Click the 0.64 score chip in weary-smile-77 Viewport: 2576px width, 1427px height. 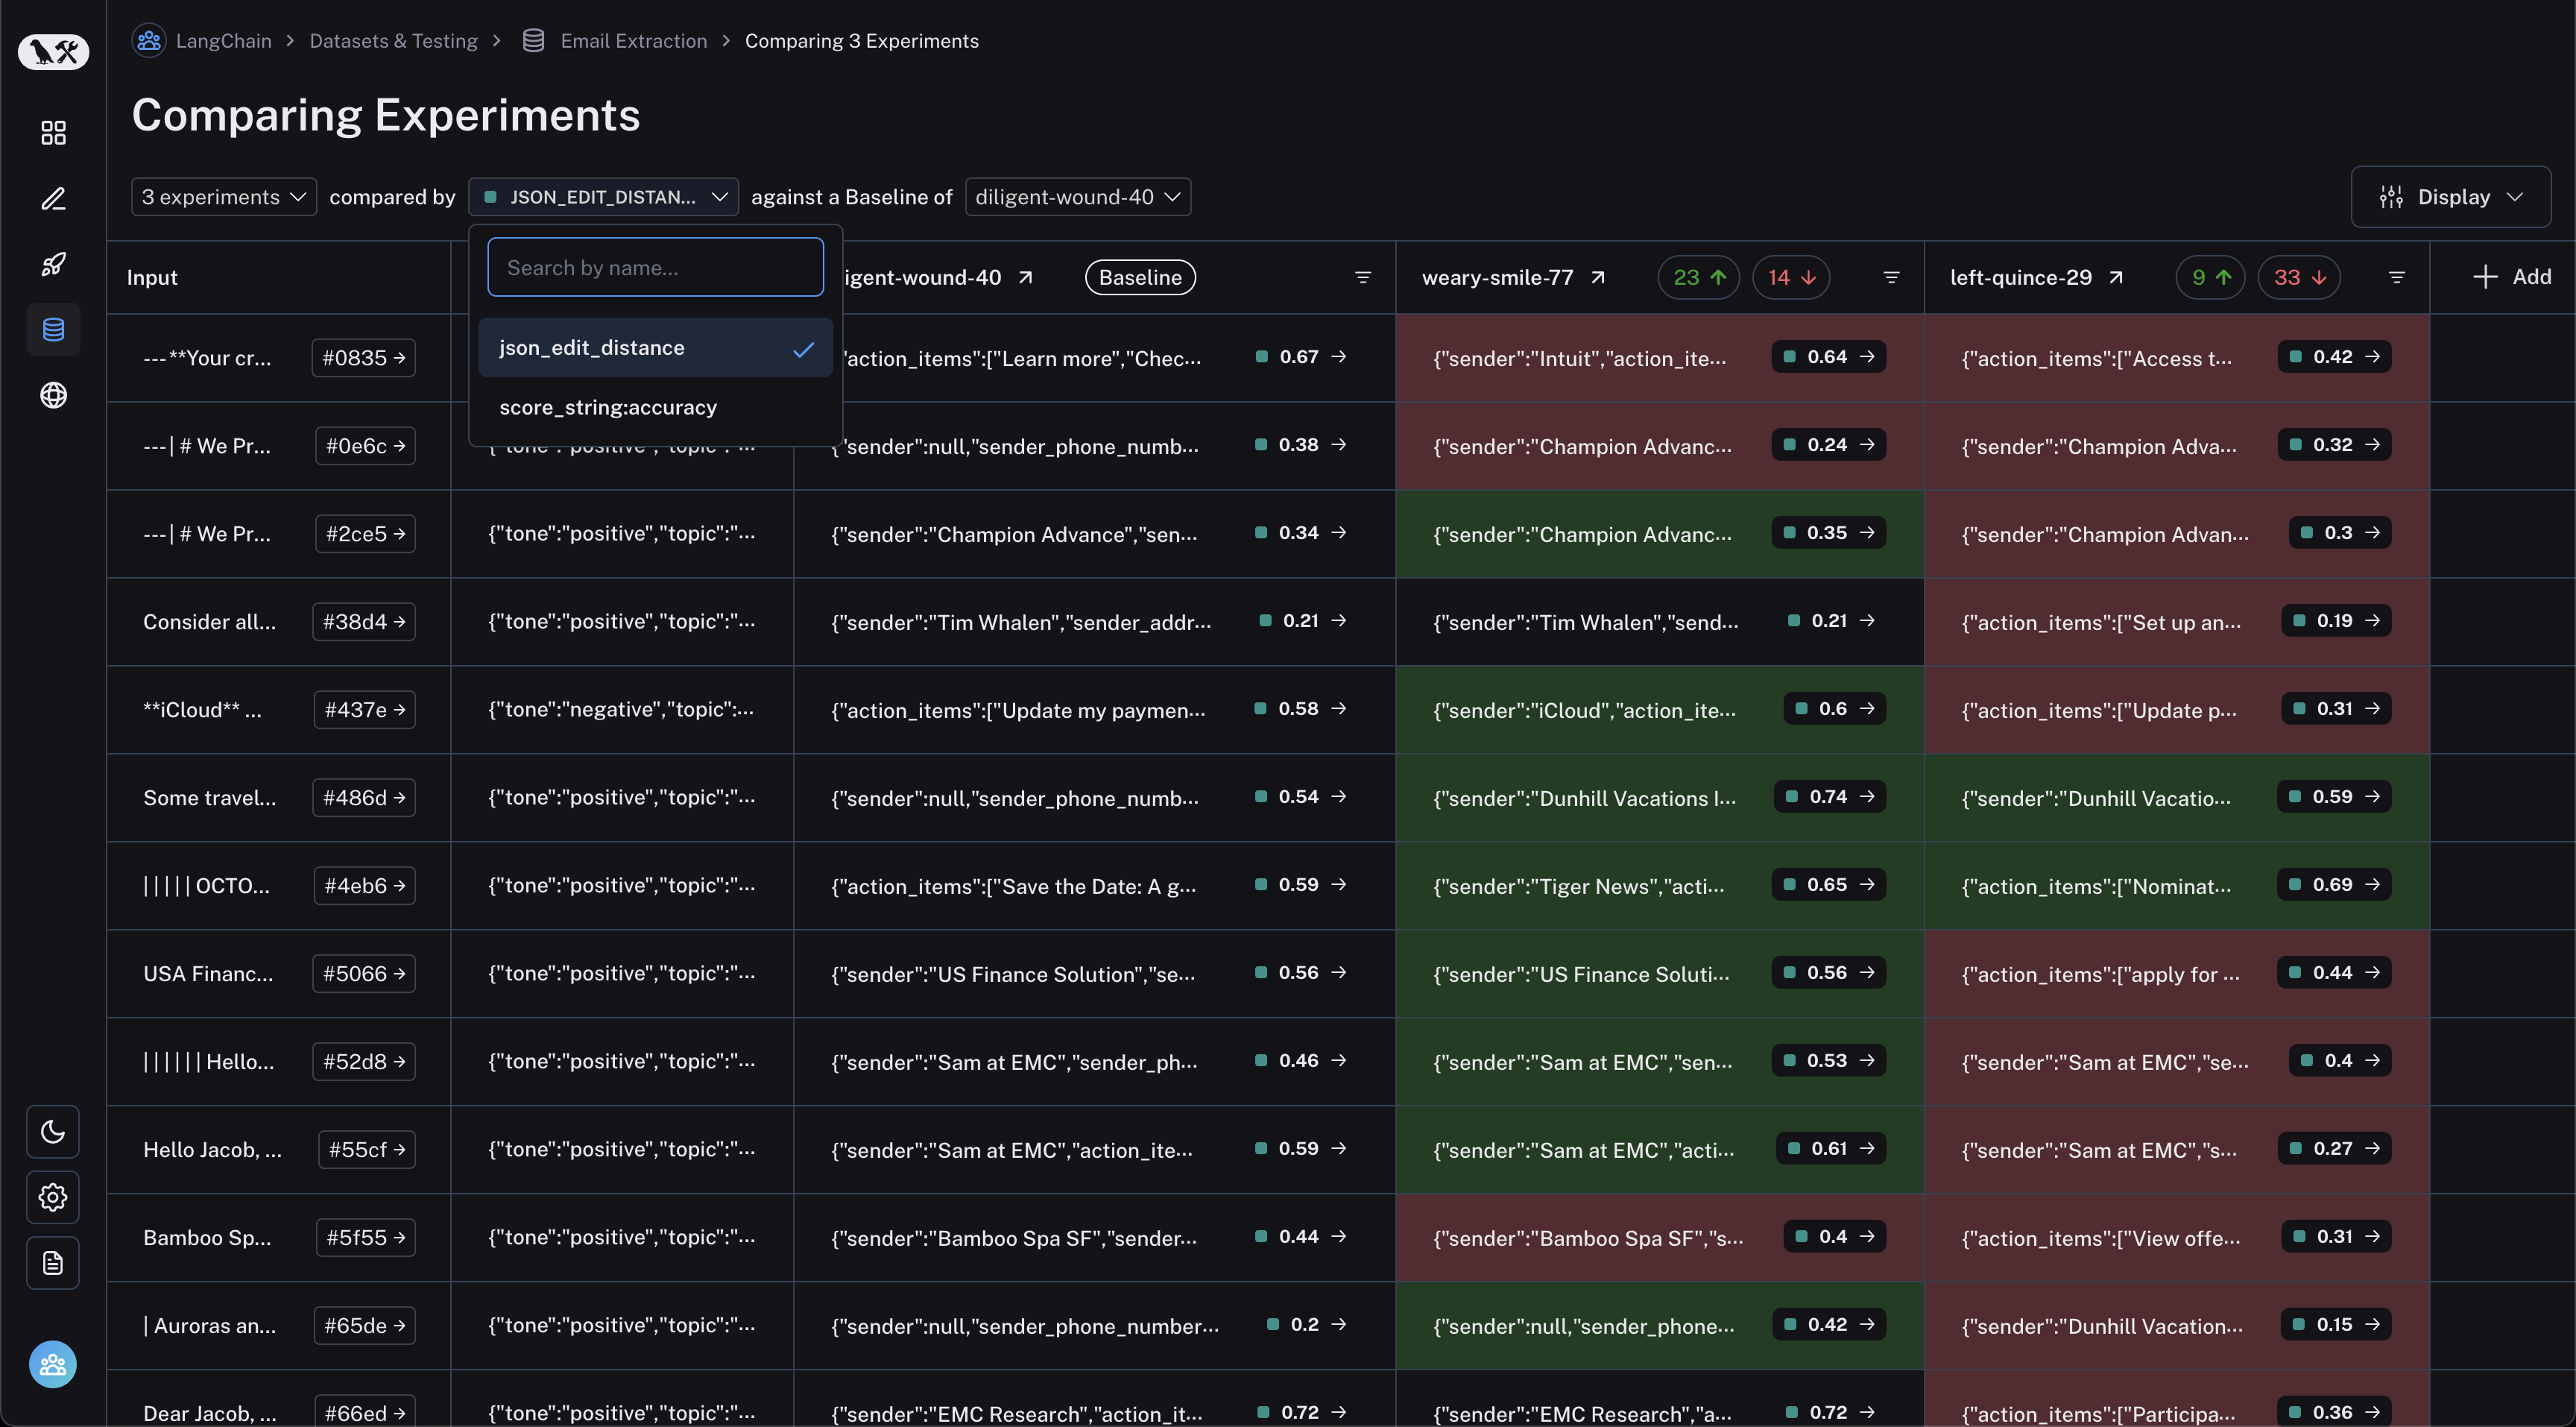click(x=1828, y=357)
